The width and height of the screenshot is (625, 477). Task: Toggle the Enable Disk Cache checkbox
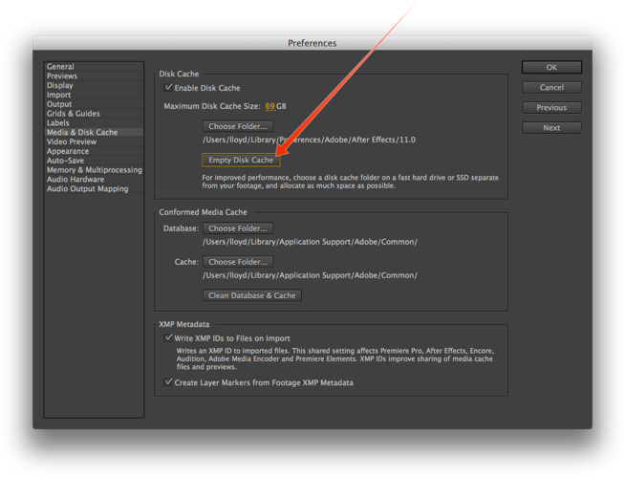coord(169,88)
